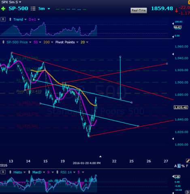Click the SP-500 symbol name in header

pos(18,8)
